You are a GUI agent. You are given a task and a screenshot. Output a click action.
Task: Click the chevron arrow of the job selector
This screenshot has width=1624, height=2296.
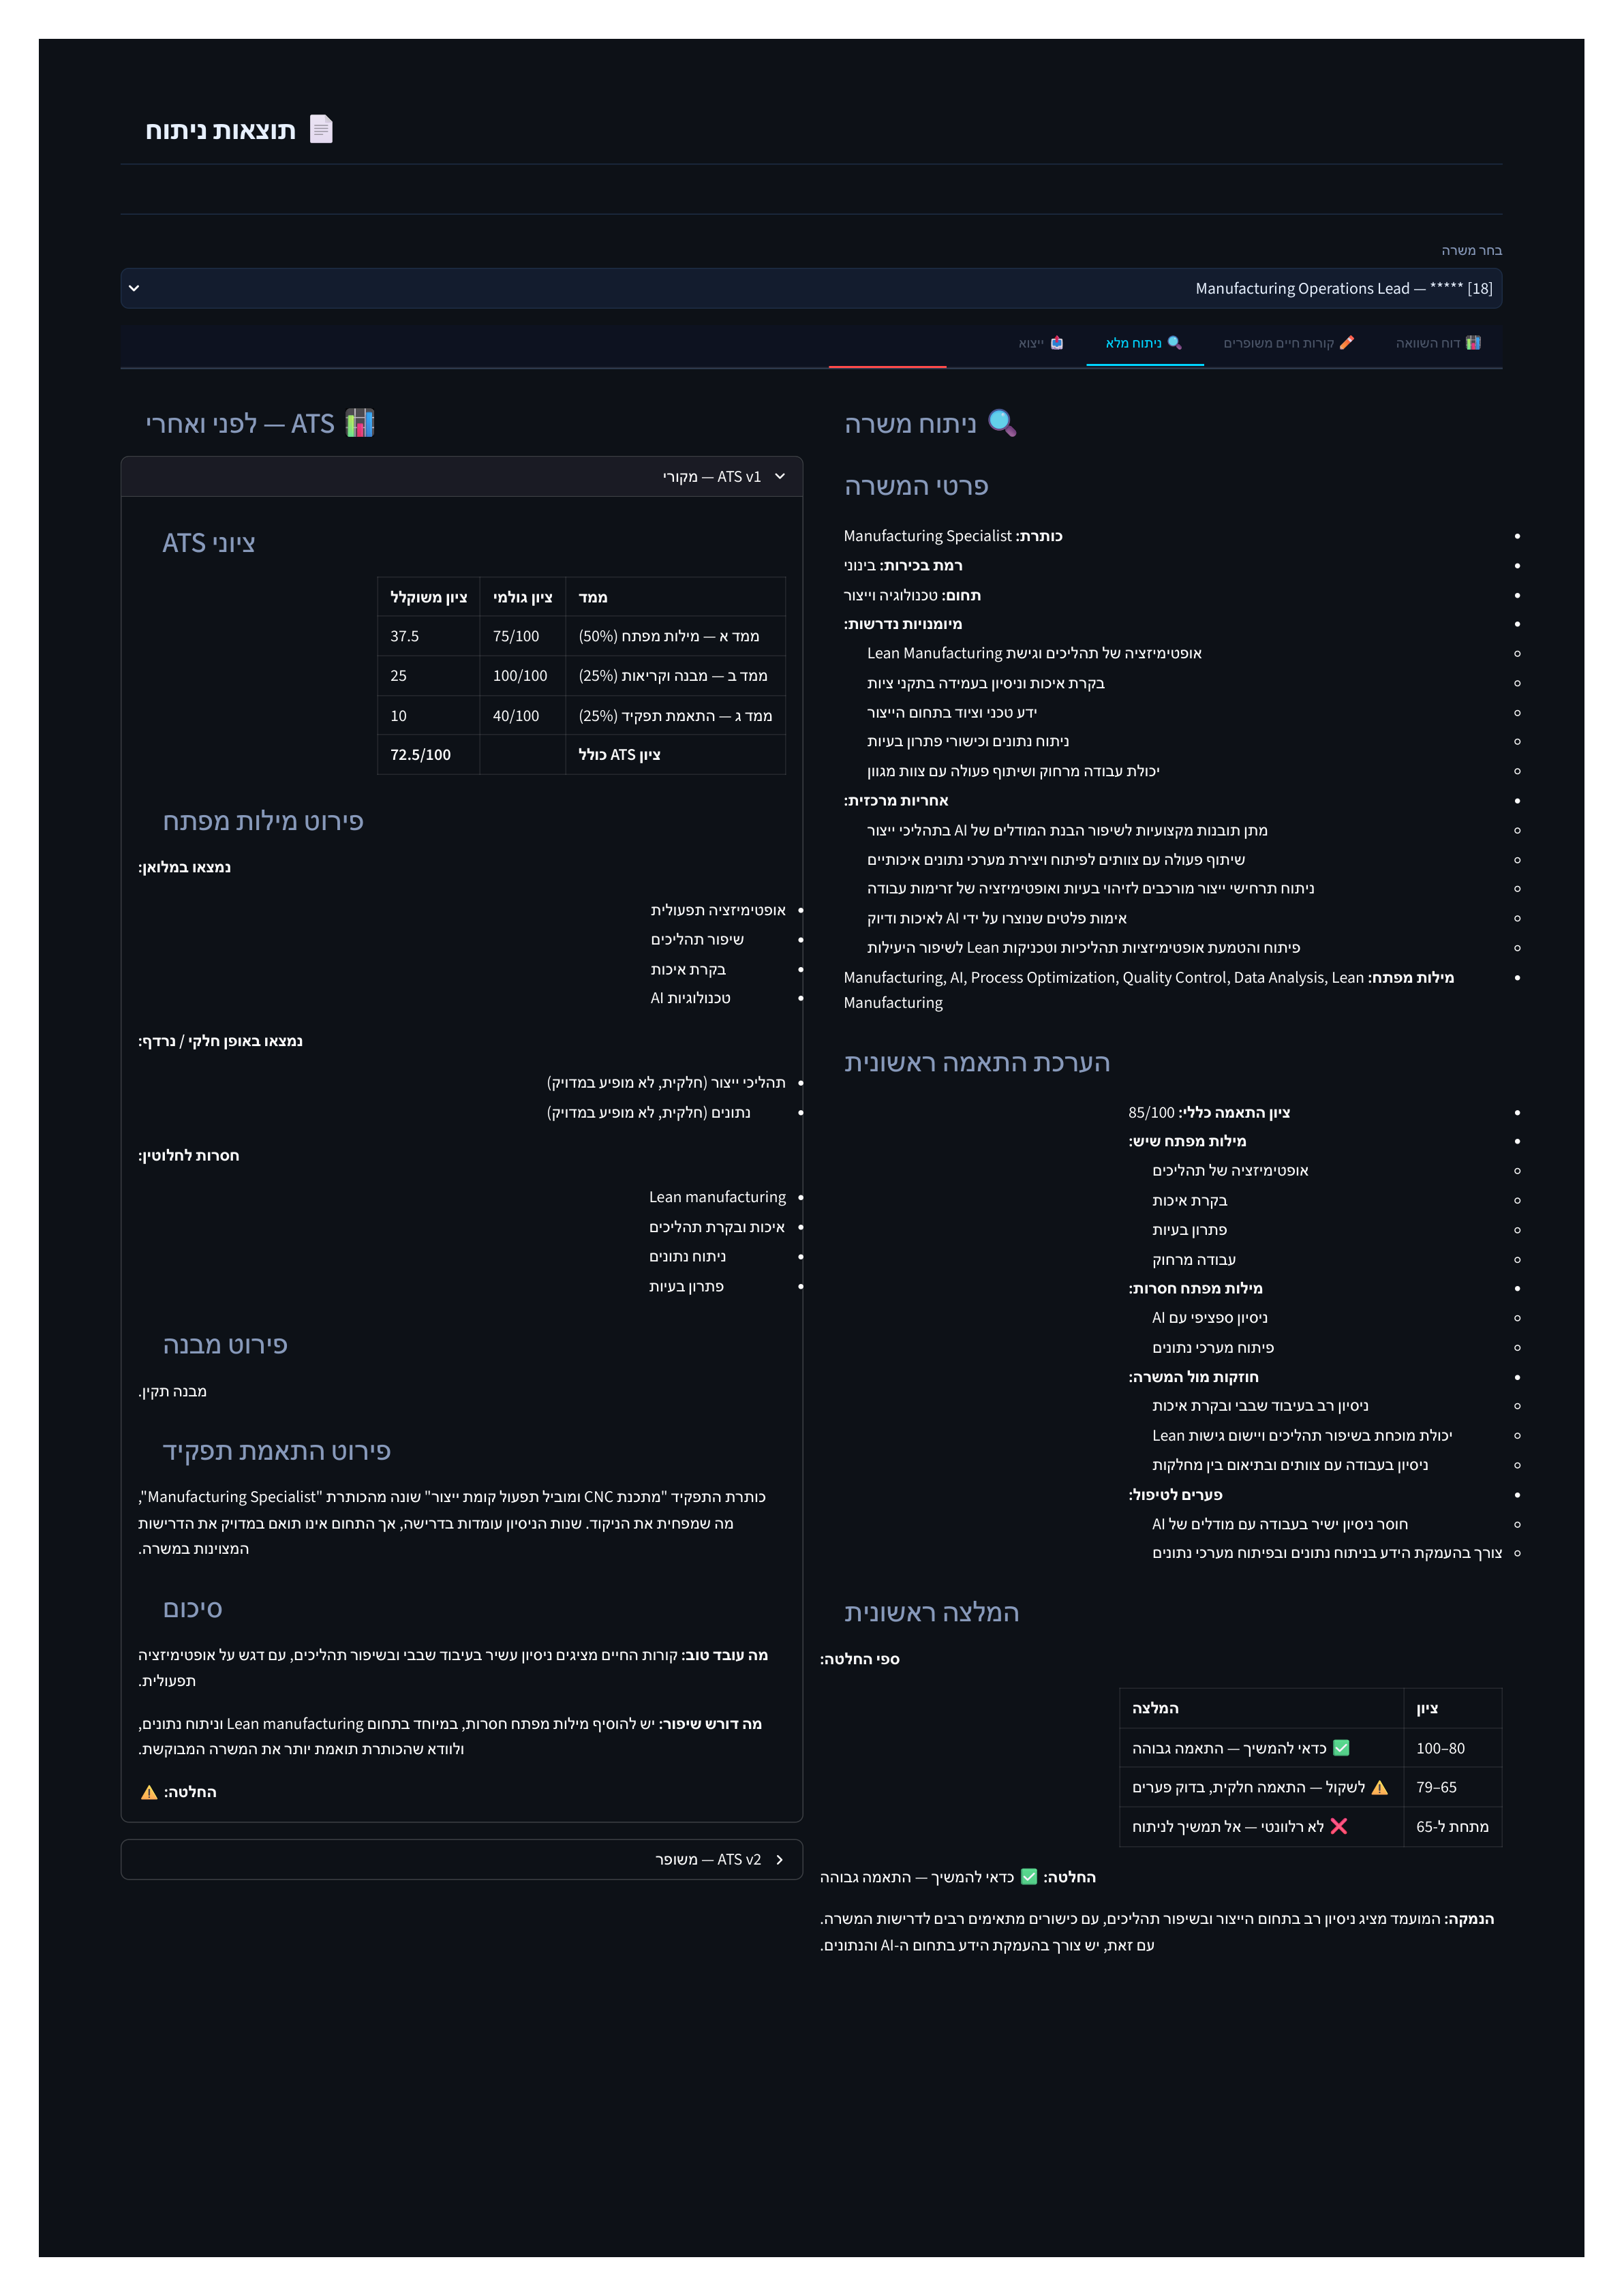[x=134, y=288]
